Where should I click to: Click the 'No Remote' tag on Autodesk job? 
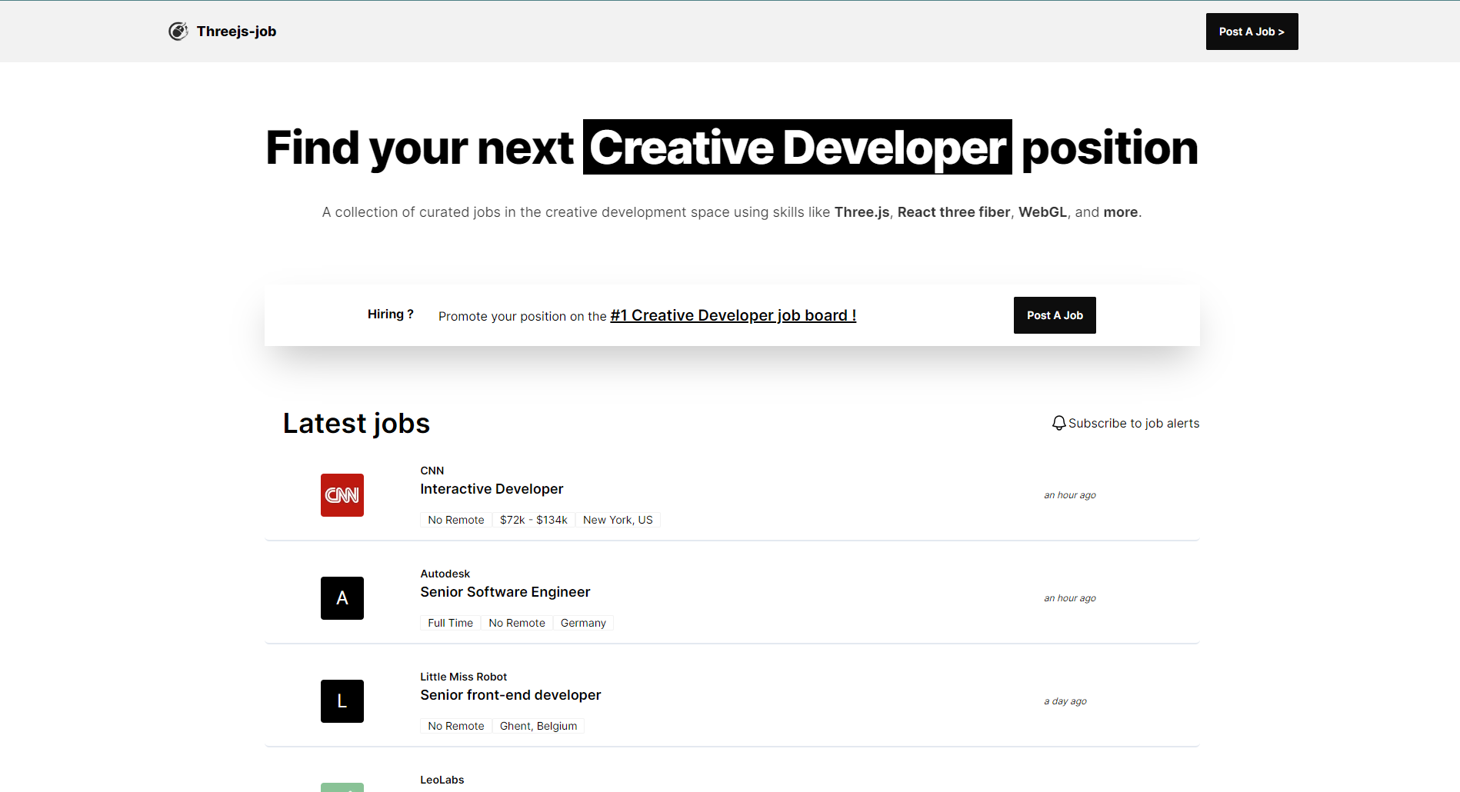pyautogui.click(x=517, y=623)
